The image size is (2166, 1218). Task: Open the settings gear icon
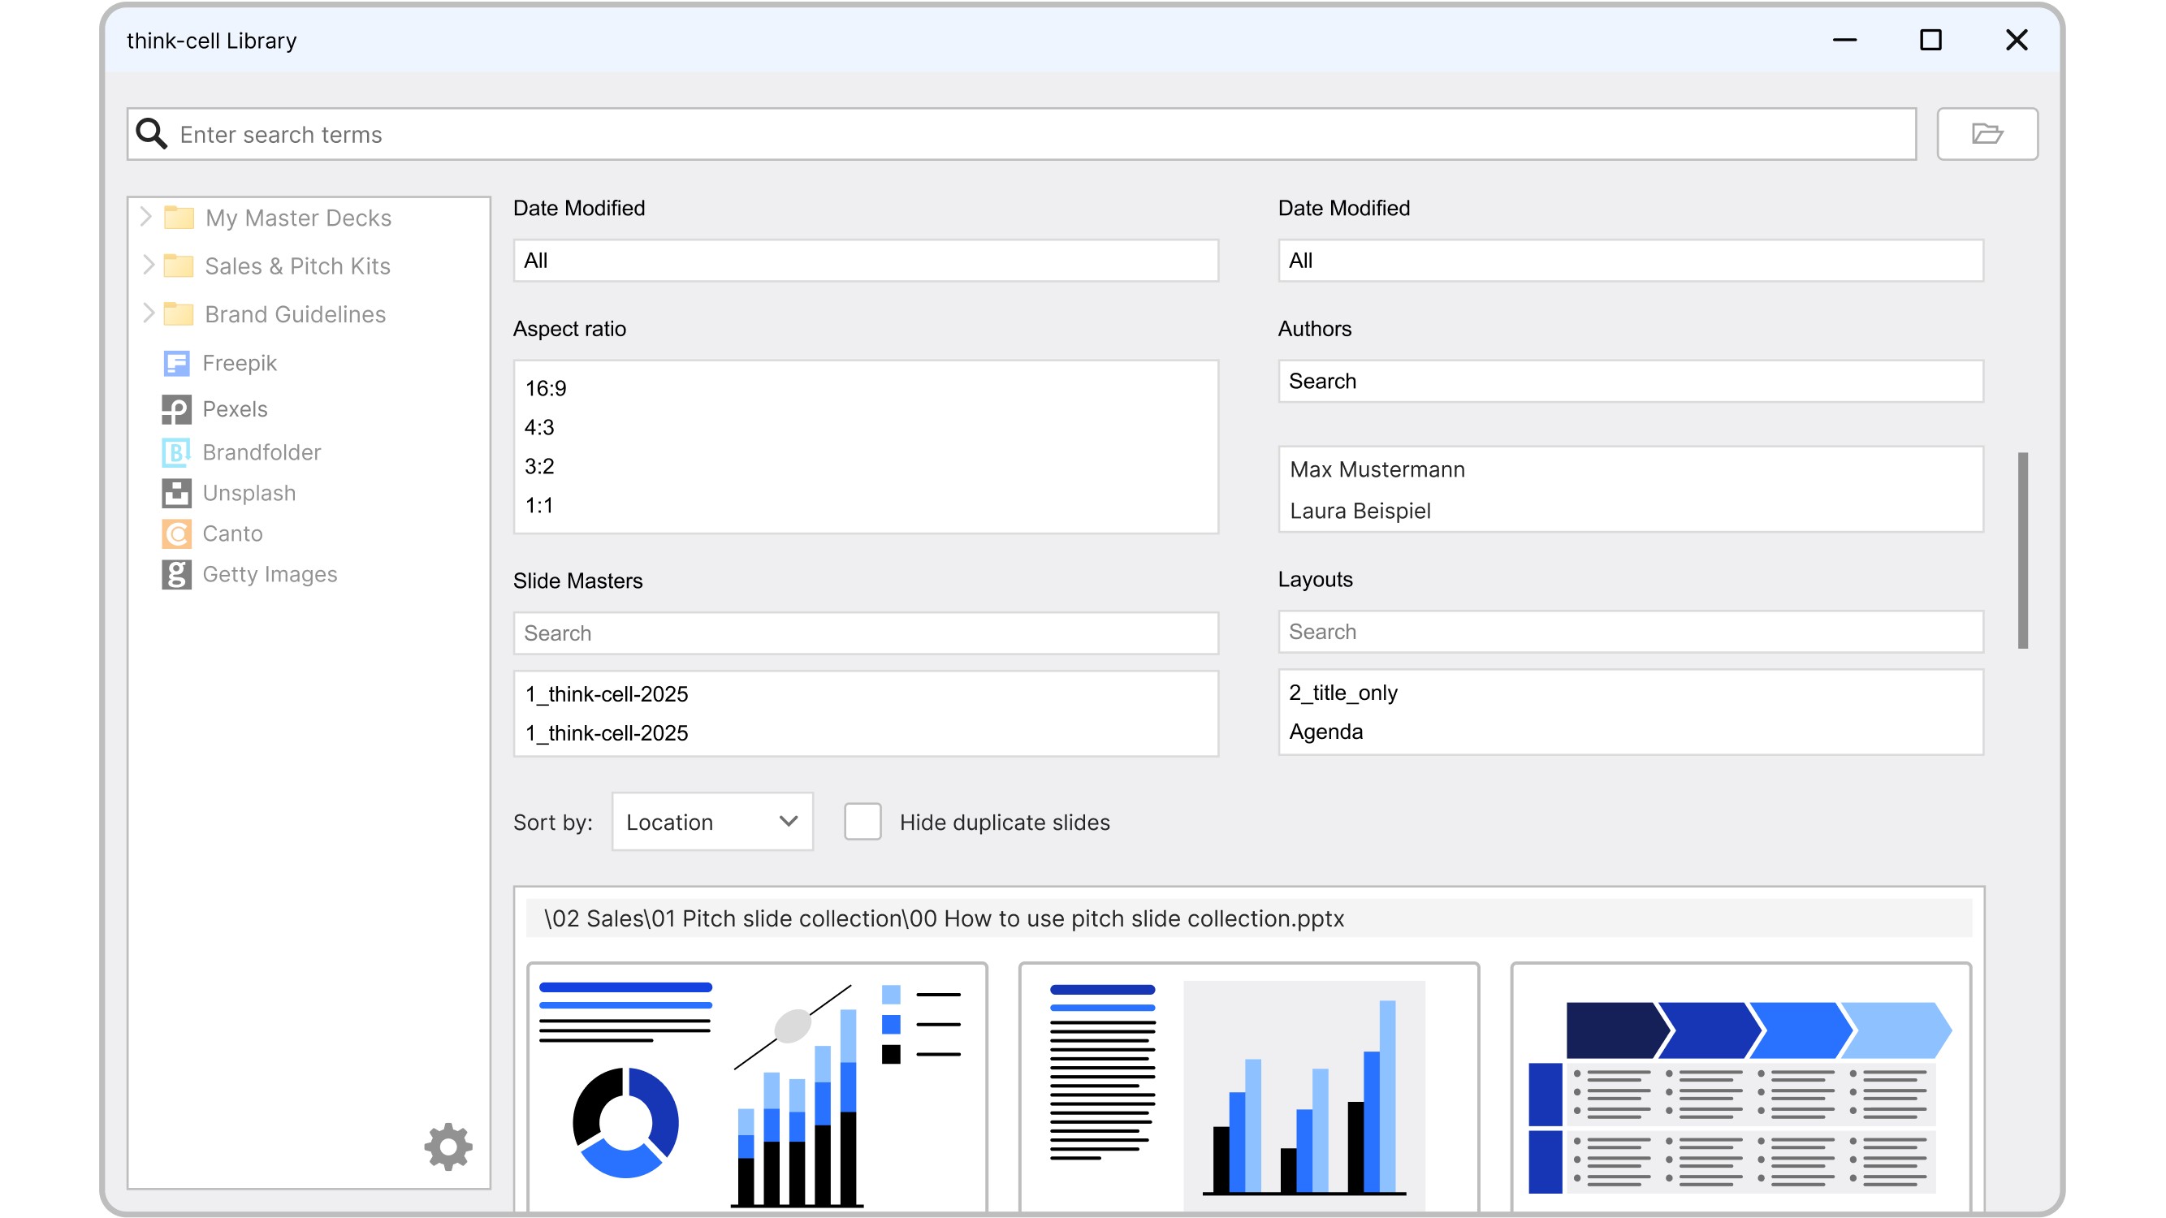[x=448, y=1147]
